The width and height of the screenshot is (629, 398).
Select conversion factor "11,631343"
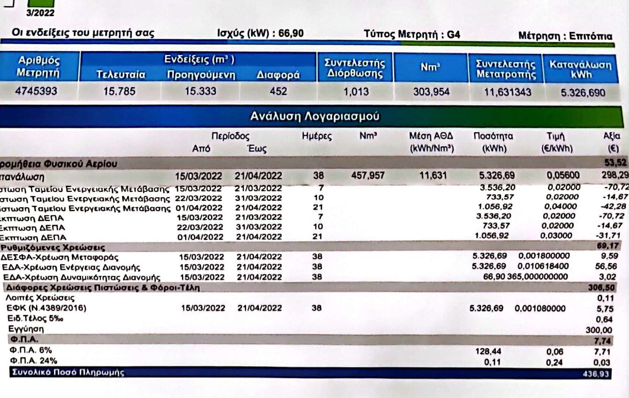[x=508, y=92]
